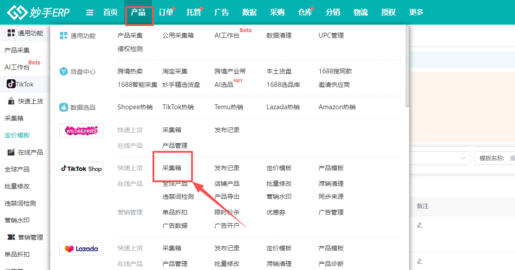Open the 数据 top menu
Image resolution: width=515 pixels, height=270 pixels.
249,13
